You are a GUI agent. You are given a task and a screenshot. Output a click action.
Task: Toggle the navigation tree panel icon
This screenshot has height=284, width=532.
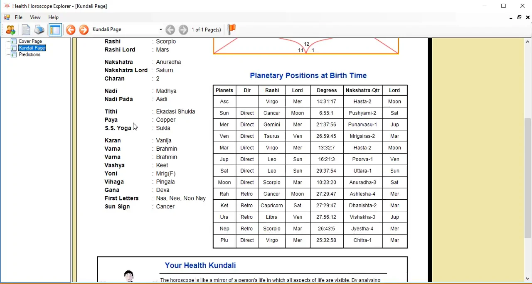(x=55, y=30)
